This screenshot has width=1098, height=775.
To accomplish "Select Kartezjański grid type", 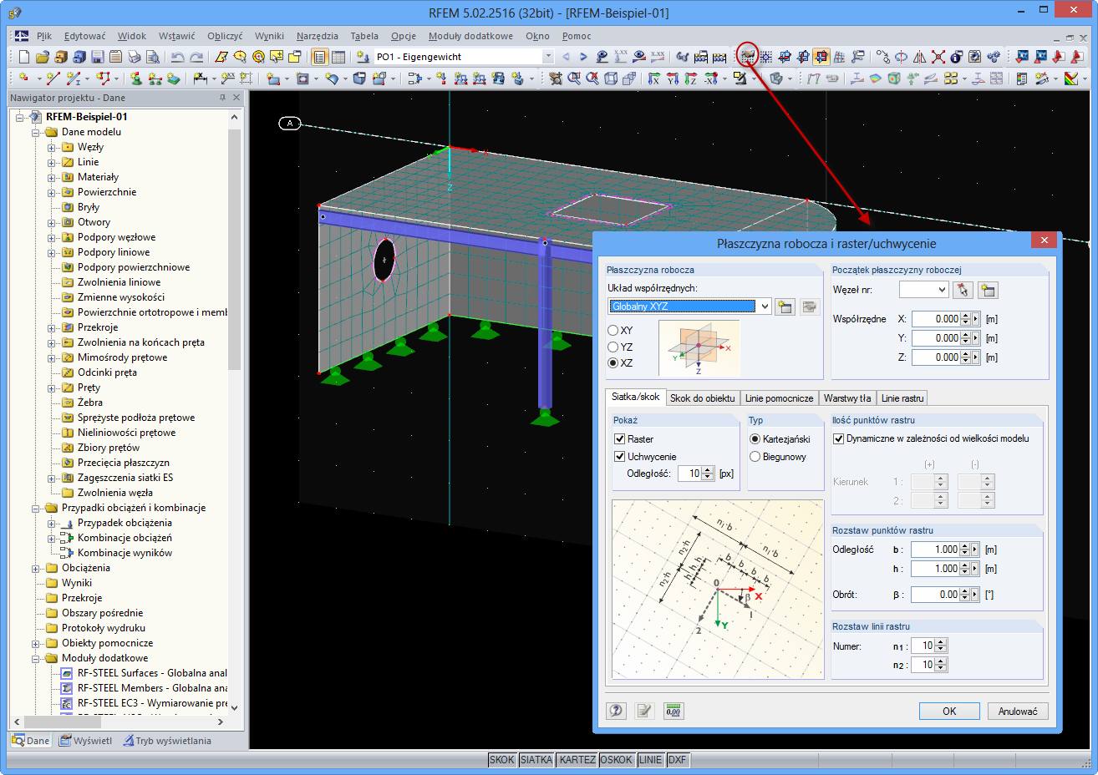I will click(755, 439).
